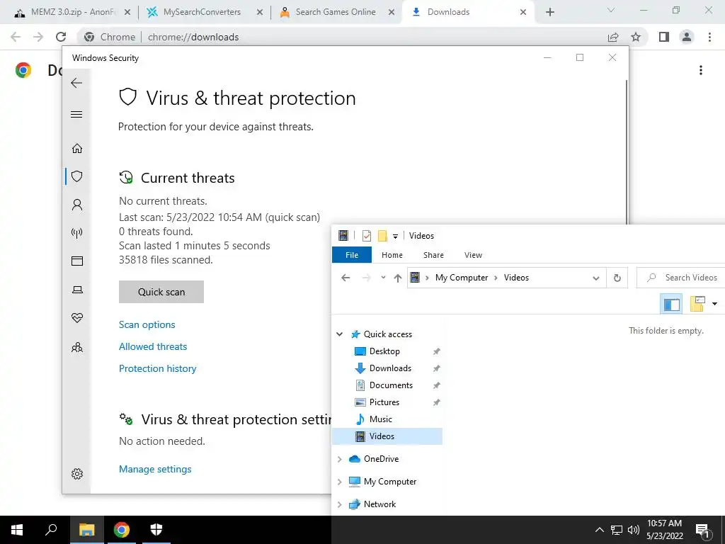Open Manage settings link
The width and height of the screenshot is (725, 544).
pyautogui.click(x=155, y=469)
